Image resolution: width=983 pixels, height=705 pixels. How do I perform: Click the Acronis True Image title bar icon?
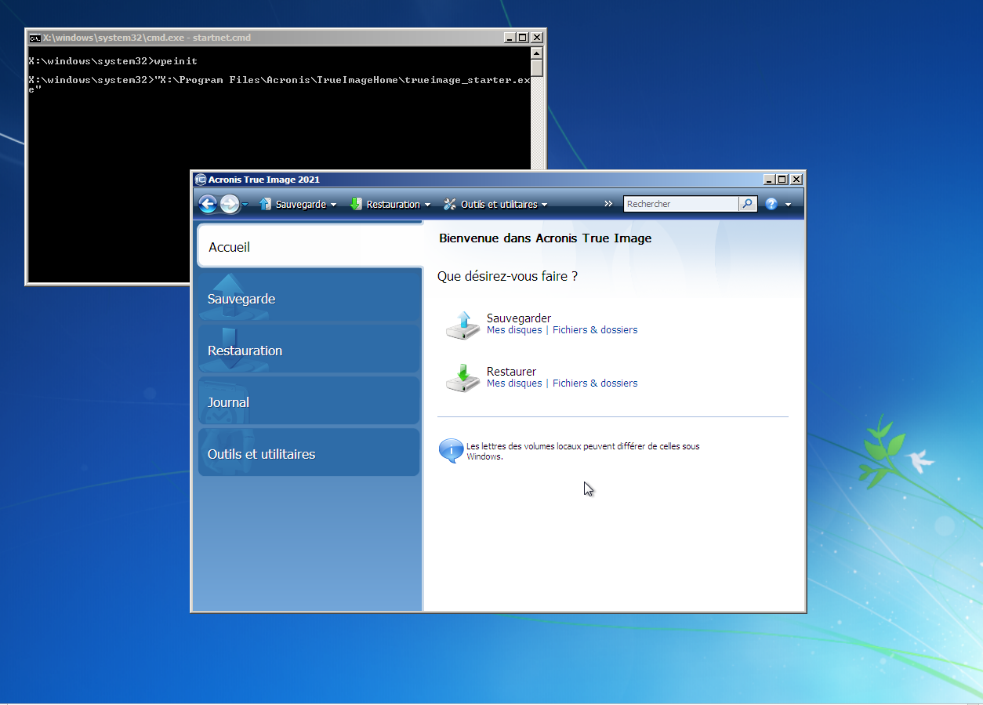tap(201, 180)
